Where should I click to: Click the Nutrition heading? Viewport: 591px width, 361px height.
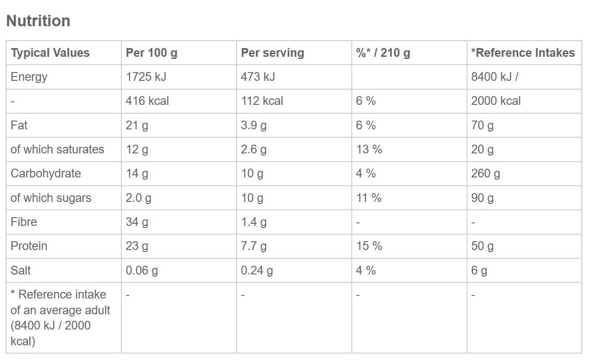(38, 21)
